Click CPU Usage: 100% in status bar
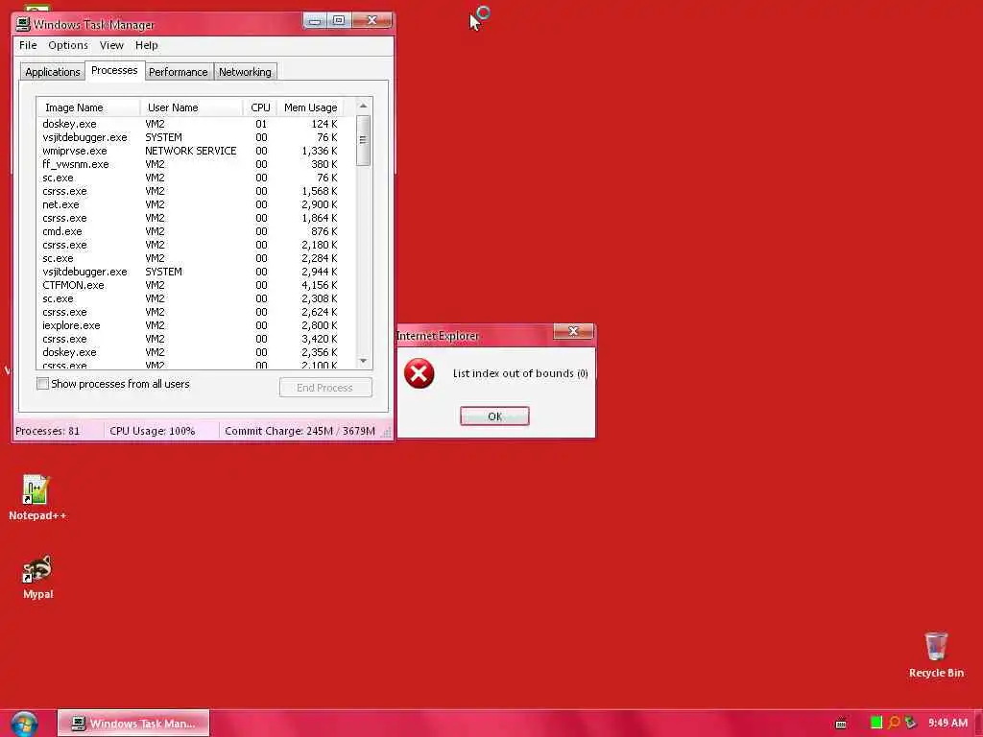 [x=153, y=431]
